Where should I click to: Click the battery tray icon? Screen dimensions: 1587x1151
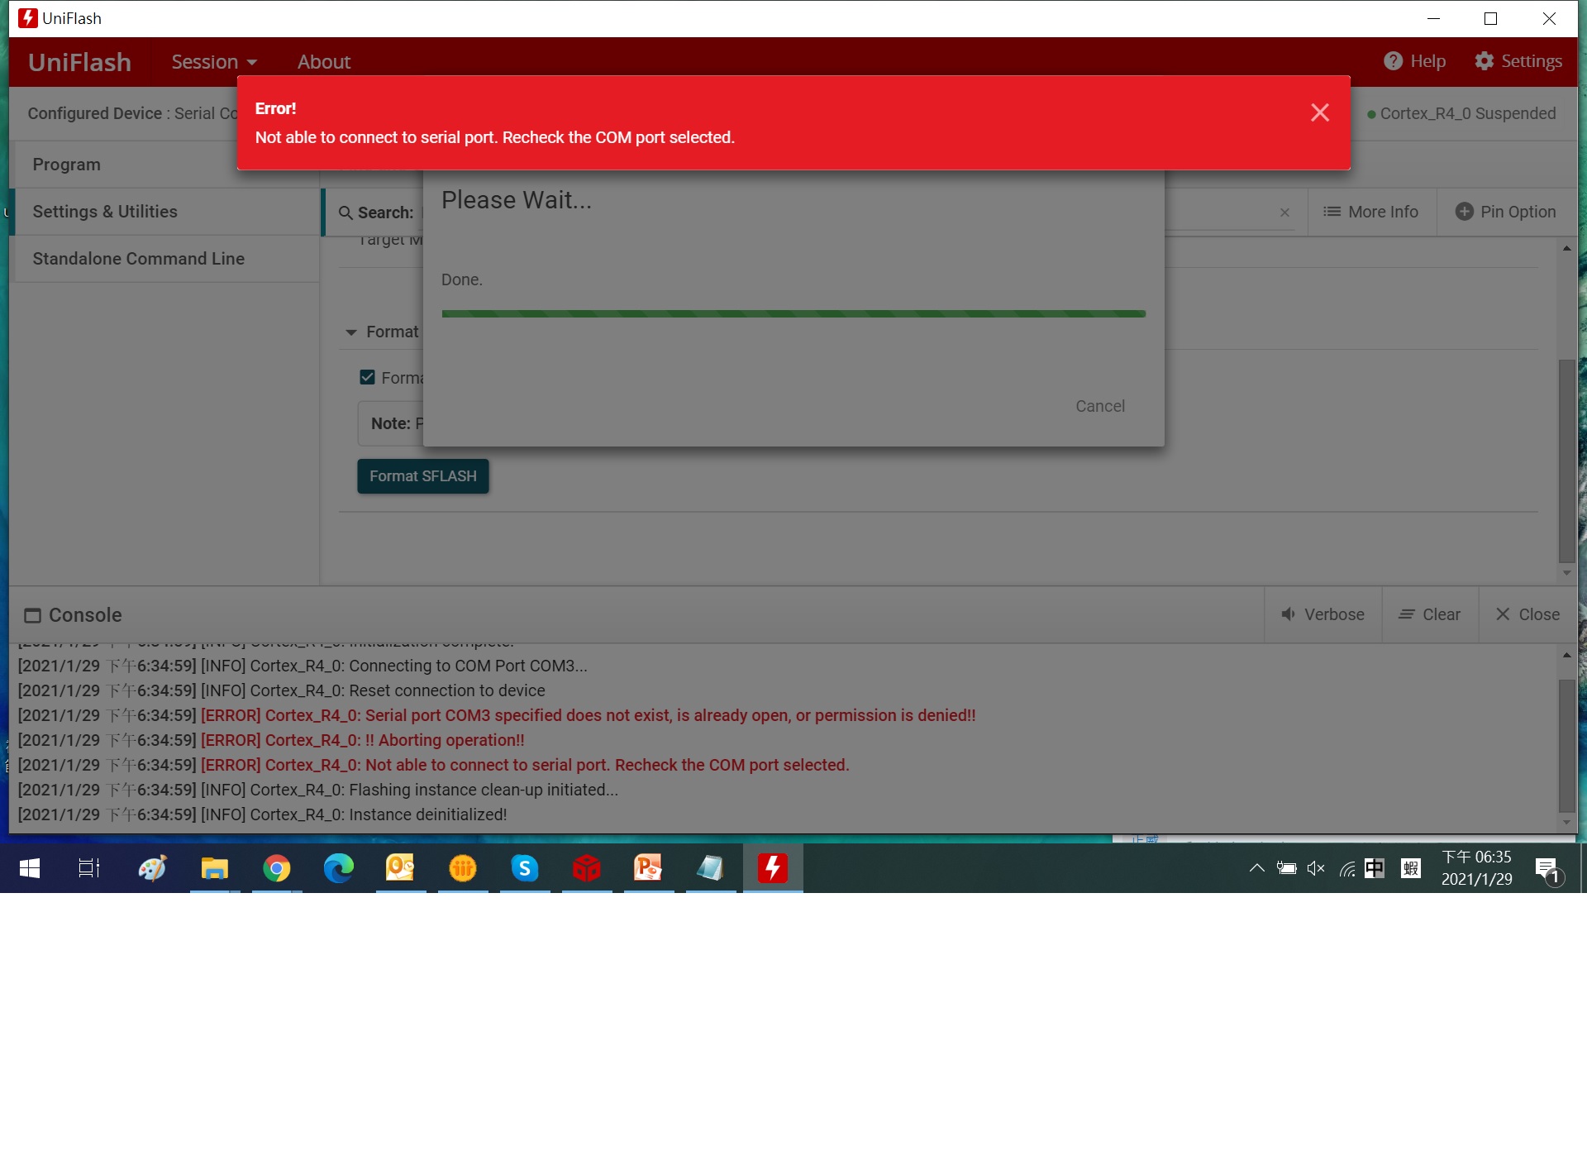(1286, 868)
